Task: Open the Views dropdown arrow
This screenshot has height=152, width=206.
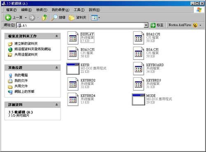Action: click(99, 18)
